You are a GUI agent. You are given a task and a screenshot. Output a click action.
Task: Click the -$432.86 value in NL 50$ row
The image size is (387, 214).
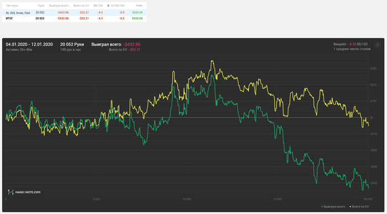pyautogui.click(x=62, y=13)
